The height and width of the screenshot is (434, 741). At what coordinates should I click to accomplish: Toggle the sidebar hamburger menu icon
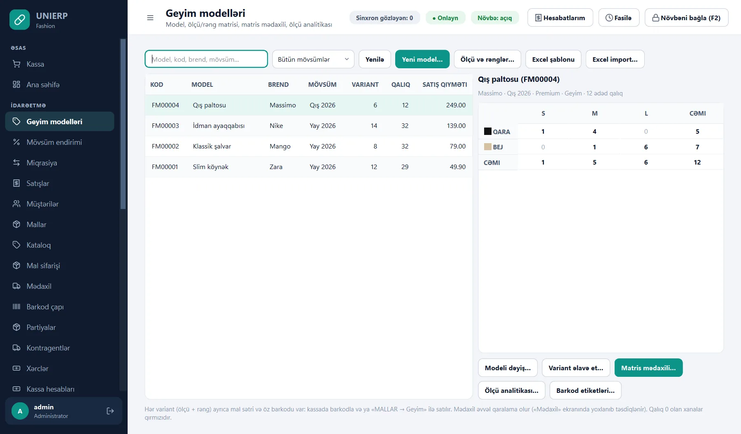[x=150, y=18]
